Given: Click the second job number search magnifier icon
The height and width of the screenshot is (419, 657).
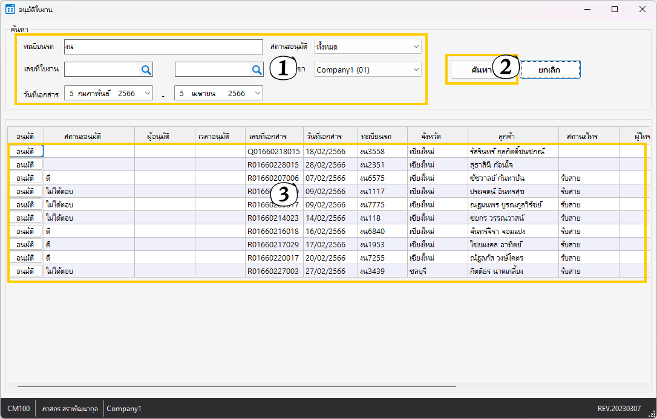Looking at the screenshot, I should tap(257, 70).
